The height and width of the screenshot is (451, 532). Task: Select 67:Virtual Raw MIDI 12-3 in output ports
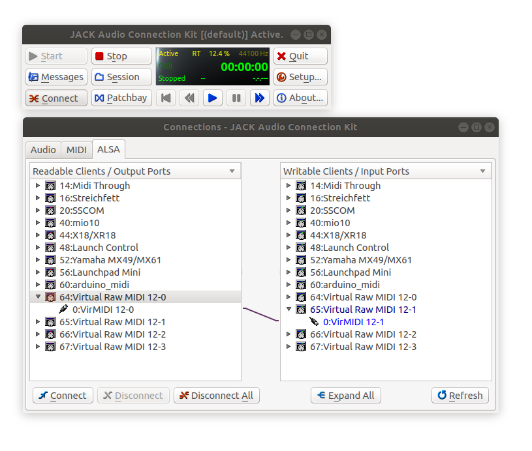[x=112, y=347]
